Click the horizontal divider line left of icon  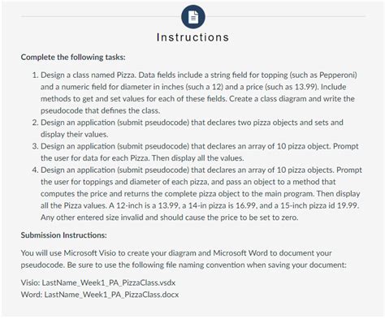click(x=101, y=16)
